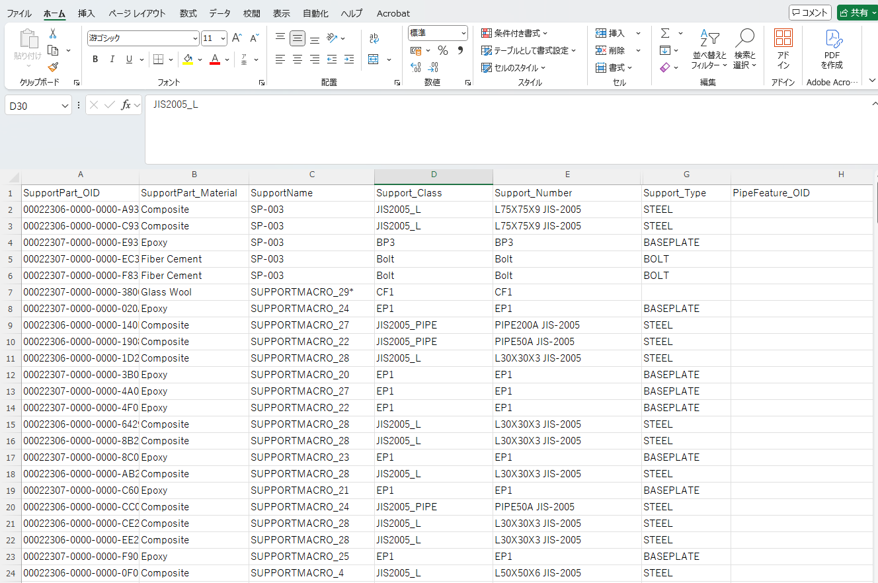Click the increase font size icon
This screenshot has height=583, width=878.
point(237,38)
